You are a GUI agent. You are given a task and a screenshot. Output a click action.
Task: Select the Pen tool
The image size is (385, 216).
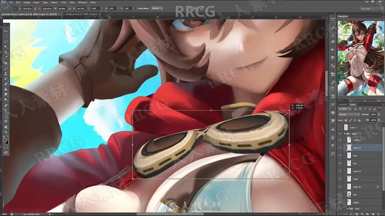(6, 105)
